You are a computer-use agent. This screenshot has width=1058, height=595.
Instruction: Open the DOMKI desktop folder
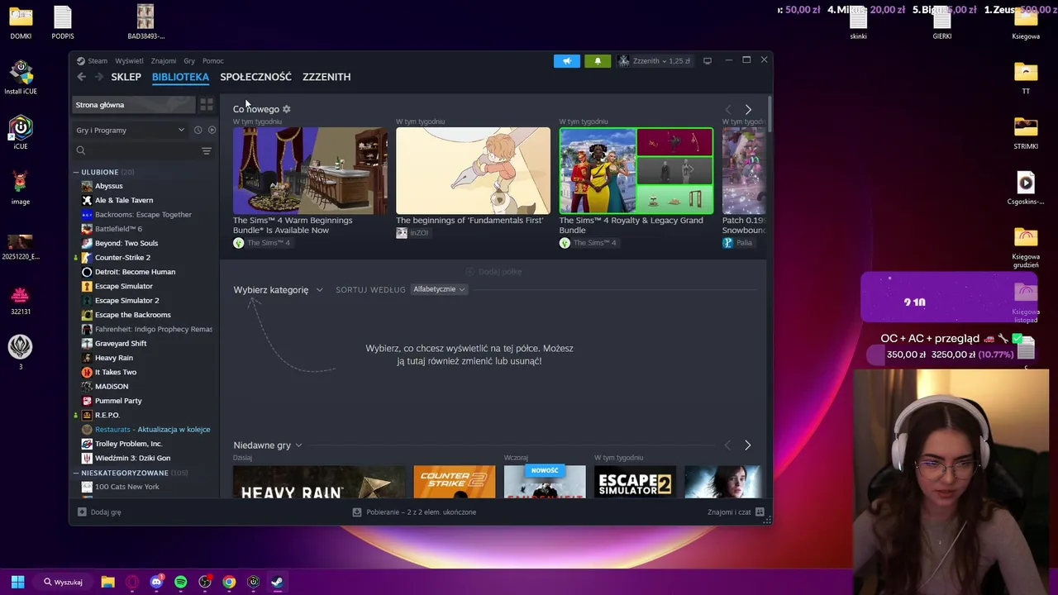click(x=21, y=22)
